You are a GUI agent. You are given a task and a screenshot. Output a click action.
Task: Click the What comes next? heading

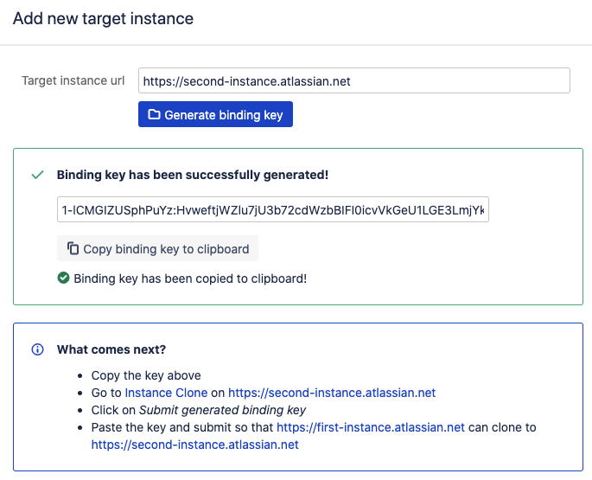point(111,349)
